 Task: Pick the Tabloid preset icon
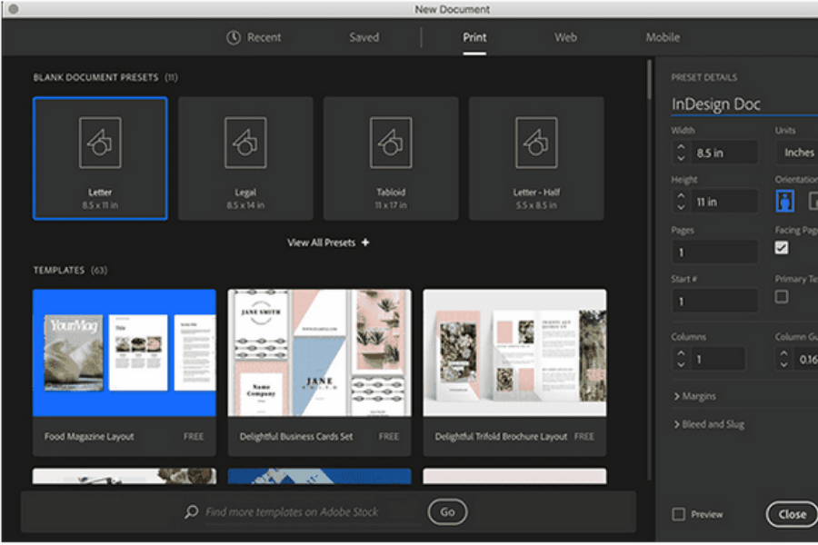coord(391,143)
